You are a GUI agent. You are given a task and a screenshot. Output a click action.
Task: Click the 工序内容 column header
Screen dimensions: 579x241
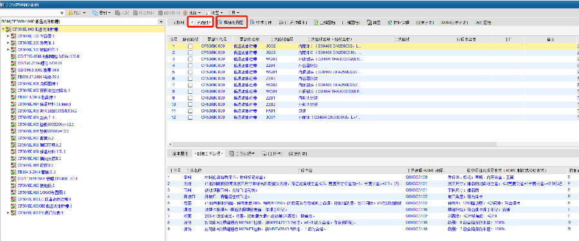tap(306, 170)
